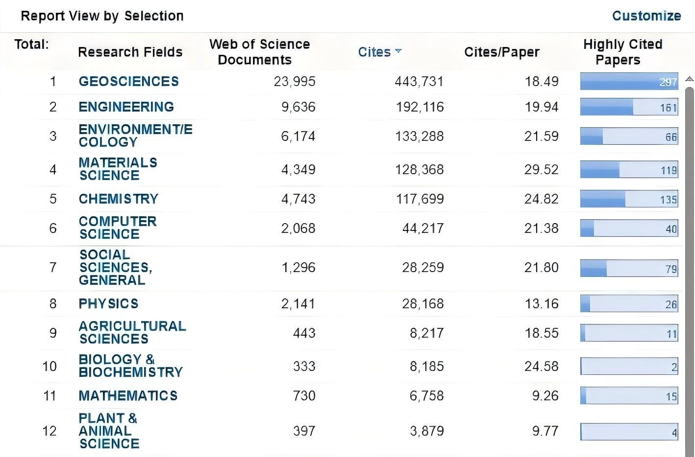Click the Engineering highly cited bar showing 161
The height and width of the screenshot is (457, 695).
[629, 107]
